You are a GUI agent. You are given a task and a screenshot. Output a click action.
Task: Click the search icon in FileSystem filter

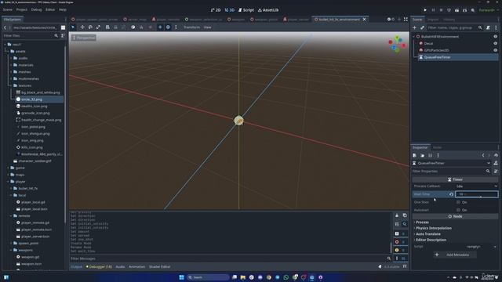coord(56,35)
